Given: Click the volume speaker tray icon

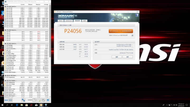Looking at the screenshot, I should pos(174,105).
